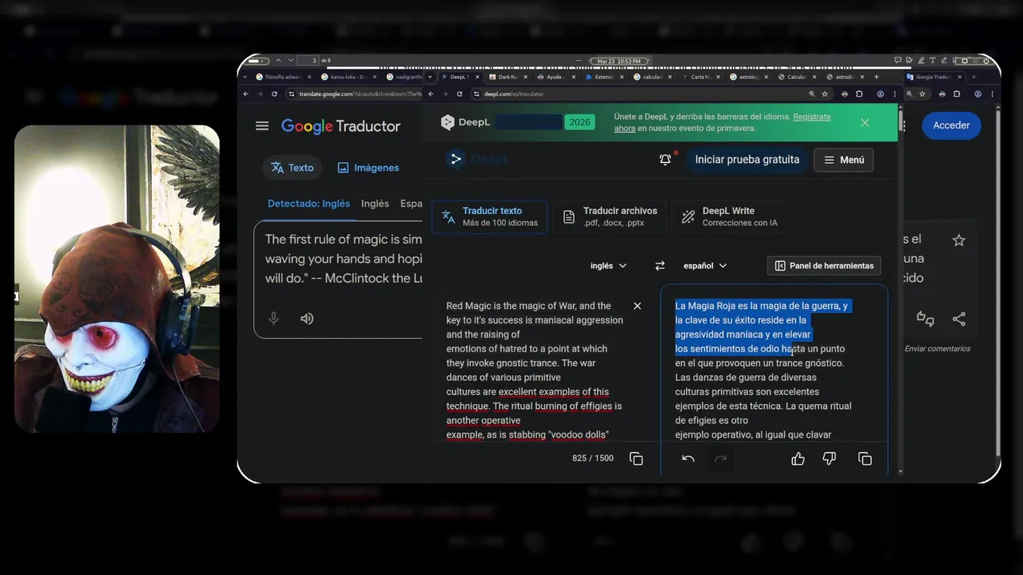Open Google Traductor hamburger main menu
This screenshot has height=575, width=1023.
point(262,125)
